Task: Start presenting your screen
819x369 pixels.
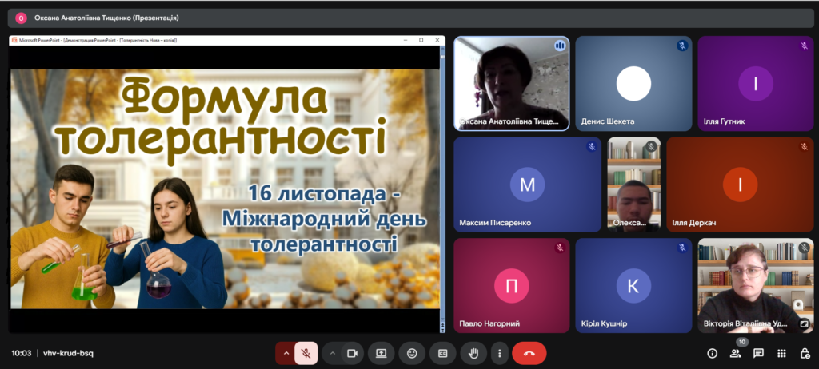Action: coord(382,353)
